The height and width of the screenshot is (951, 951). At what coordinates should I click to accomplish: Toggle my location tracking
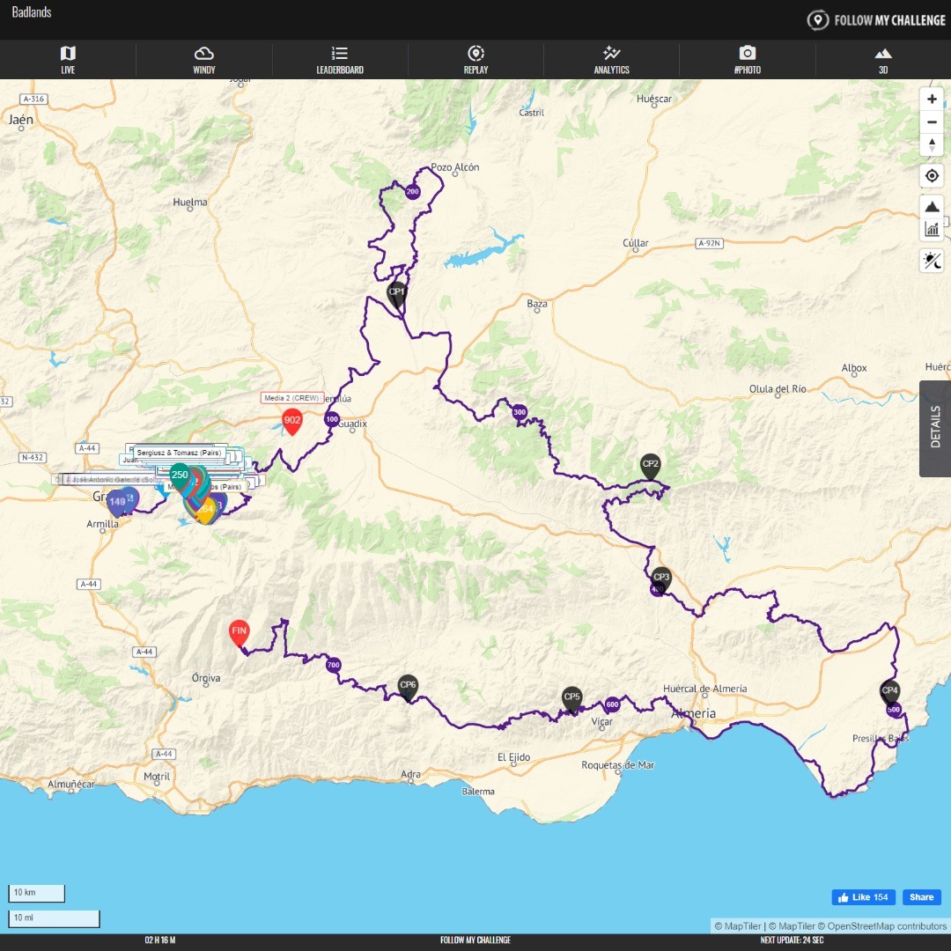point(932,175)
